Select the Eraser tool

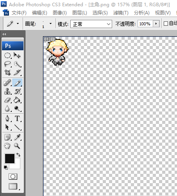pyautogui.click(x=7, y=100)
